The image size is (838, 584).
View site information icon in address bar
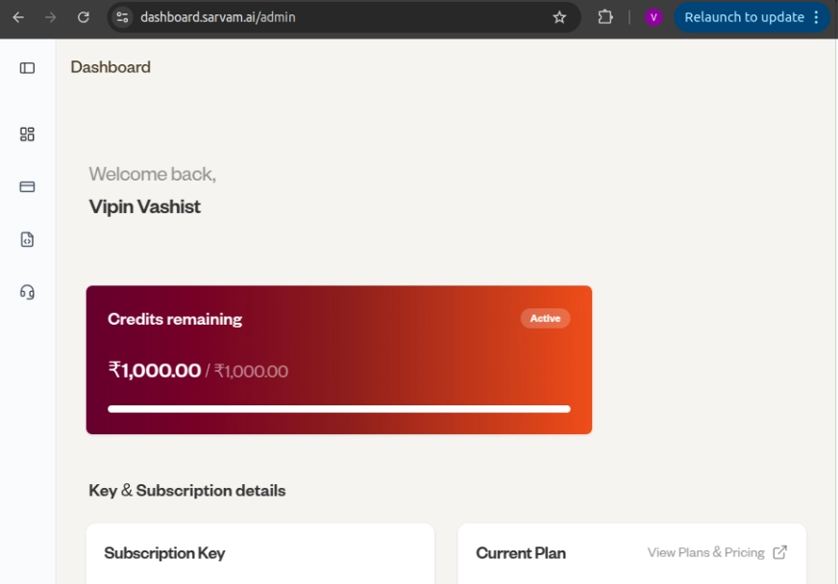tap(121, 17)
